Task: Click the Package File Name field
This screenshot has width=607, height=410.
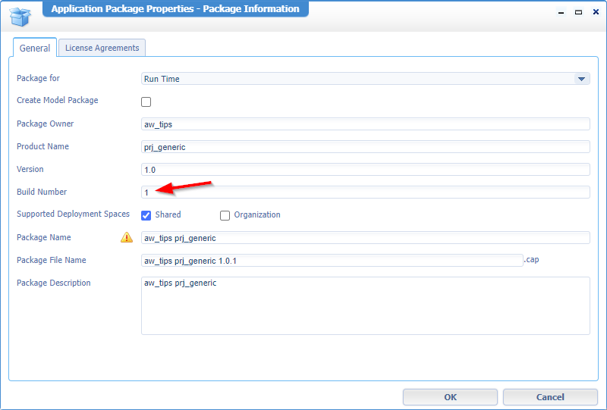Action: [332, 261]
